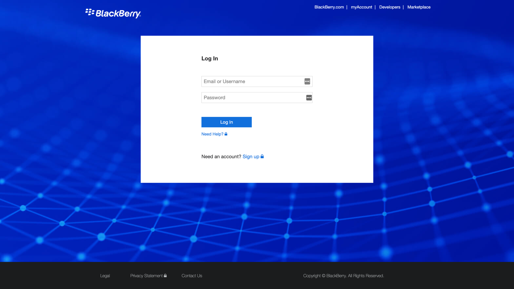The width and height of the screenshot is (514, 289).
Task: Click the lock icon next to Sign up
Action: coord(262,156)
